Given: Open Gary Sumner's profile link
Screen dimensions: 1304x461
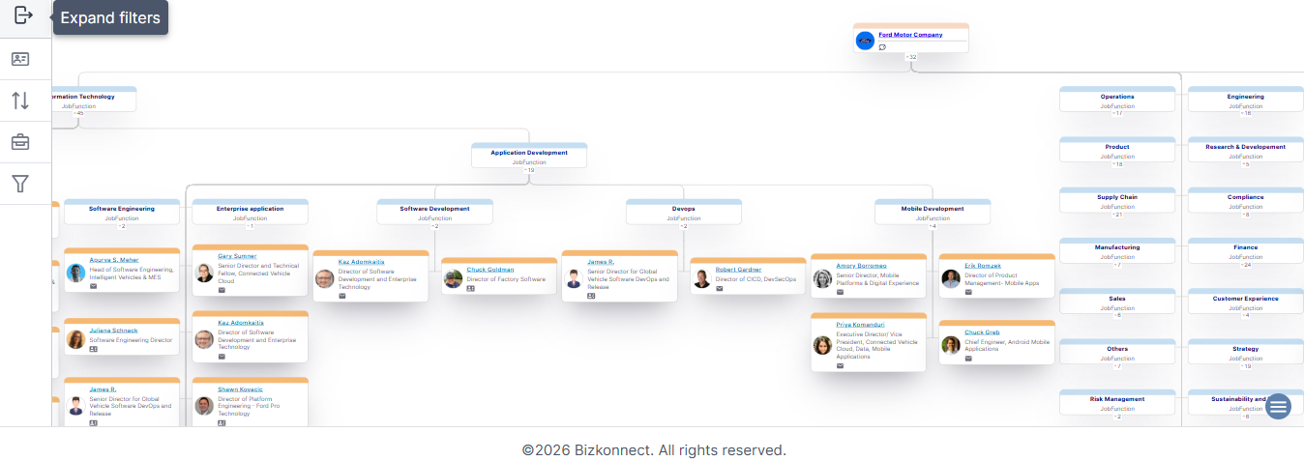Looking at the screenshot, I should (237, 256).
